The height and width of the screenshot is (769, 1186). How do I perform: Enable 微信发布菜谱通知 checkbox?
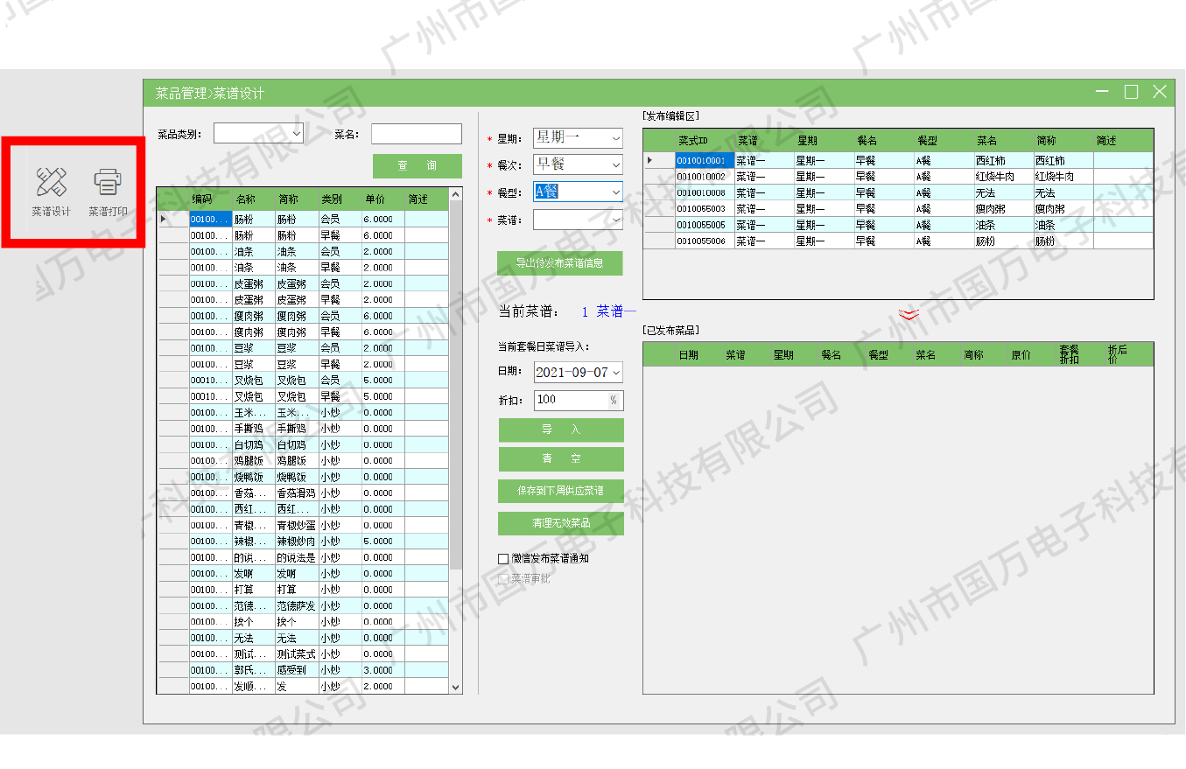(503, 558)
